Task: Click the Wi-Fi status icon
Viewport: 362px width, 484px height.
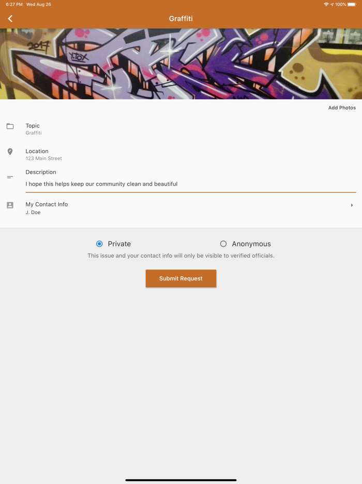Action: pos(326,4)
